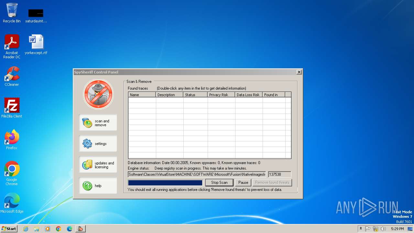Pause the running scan

coord(243,183)
